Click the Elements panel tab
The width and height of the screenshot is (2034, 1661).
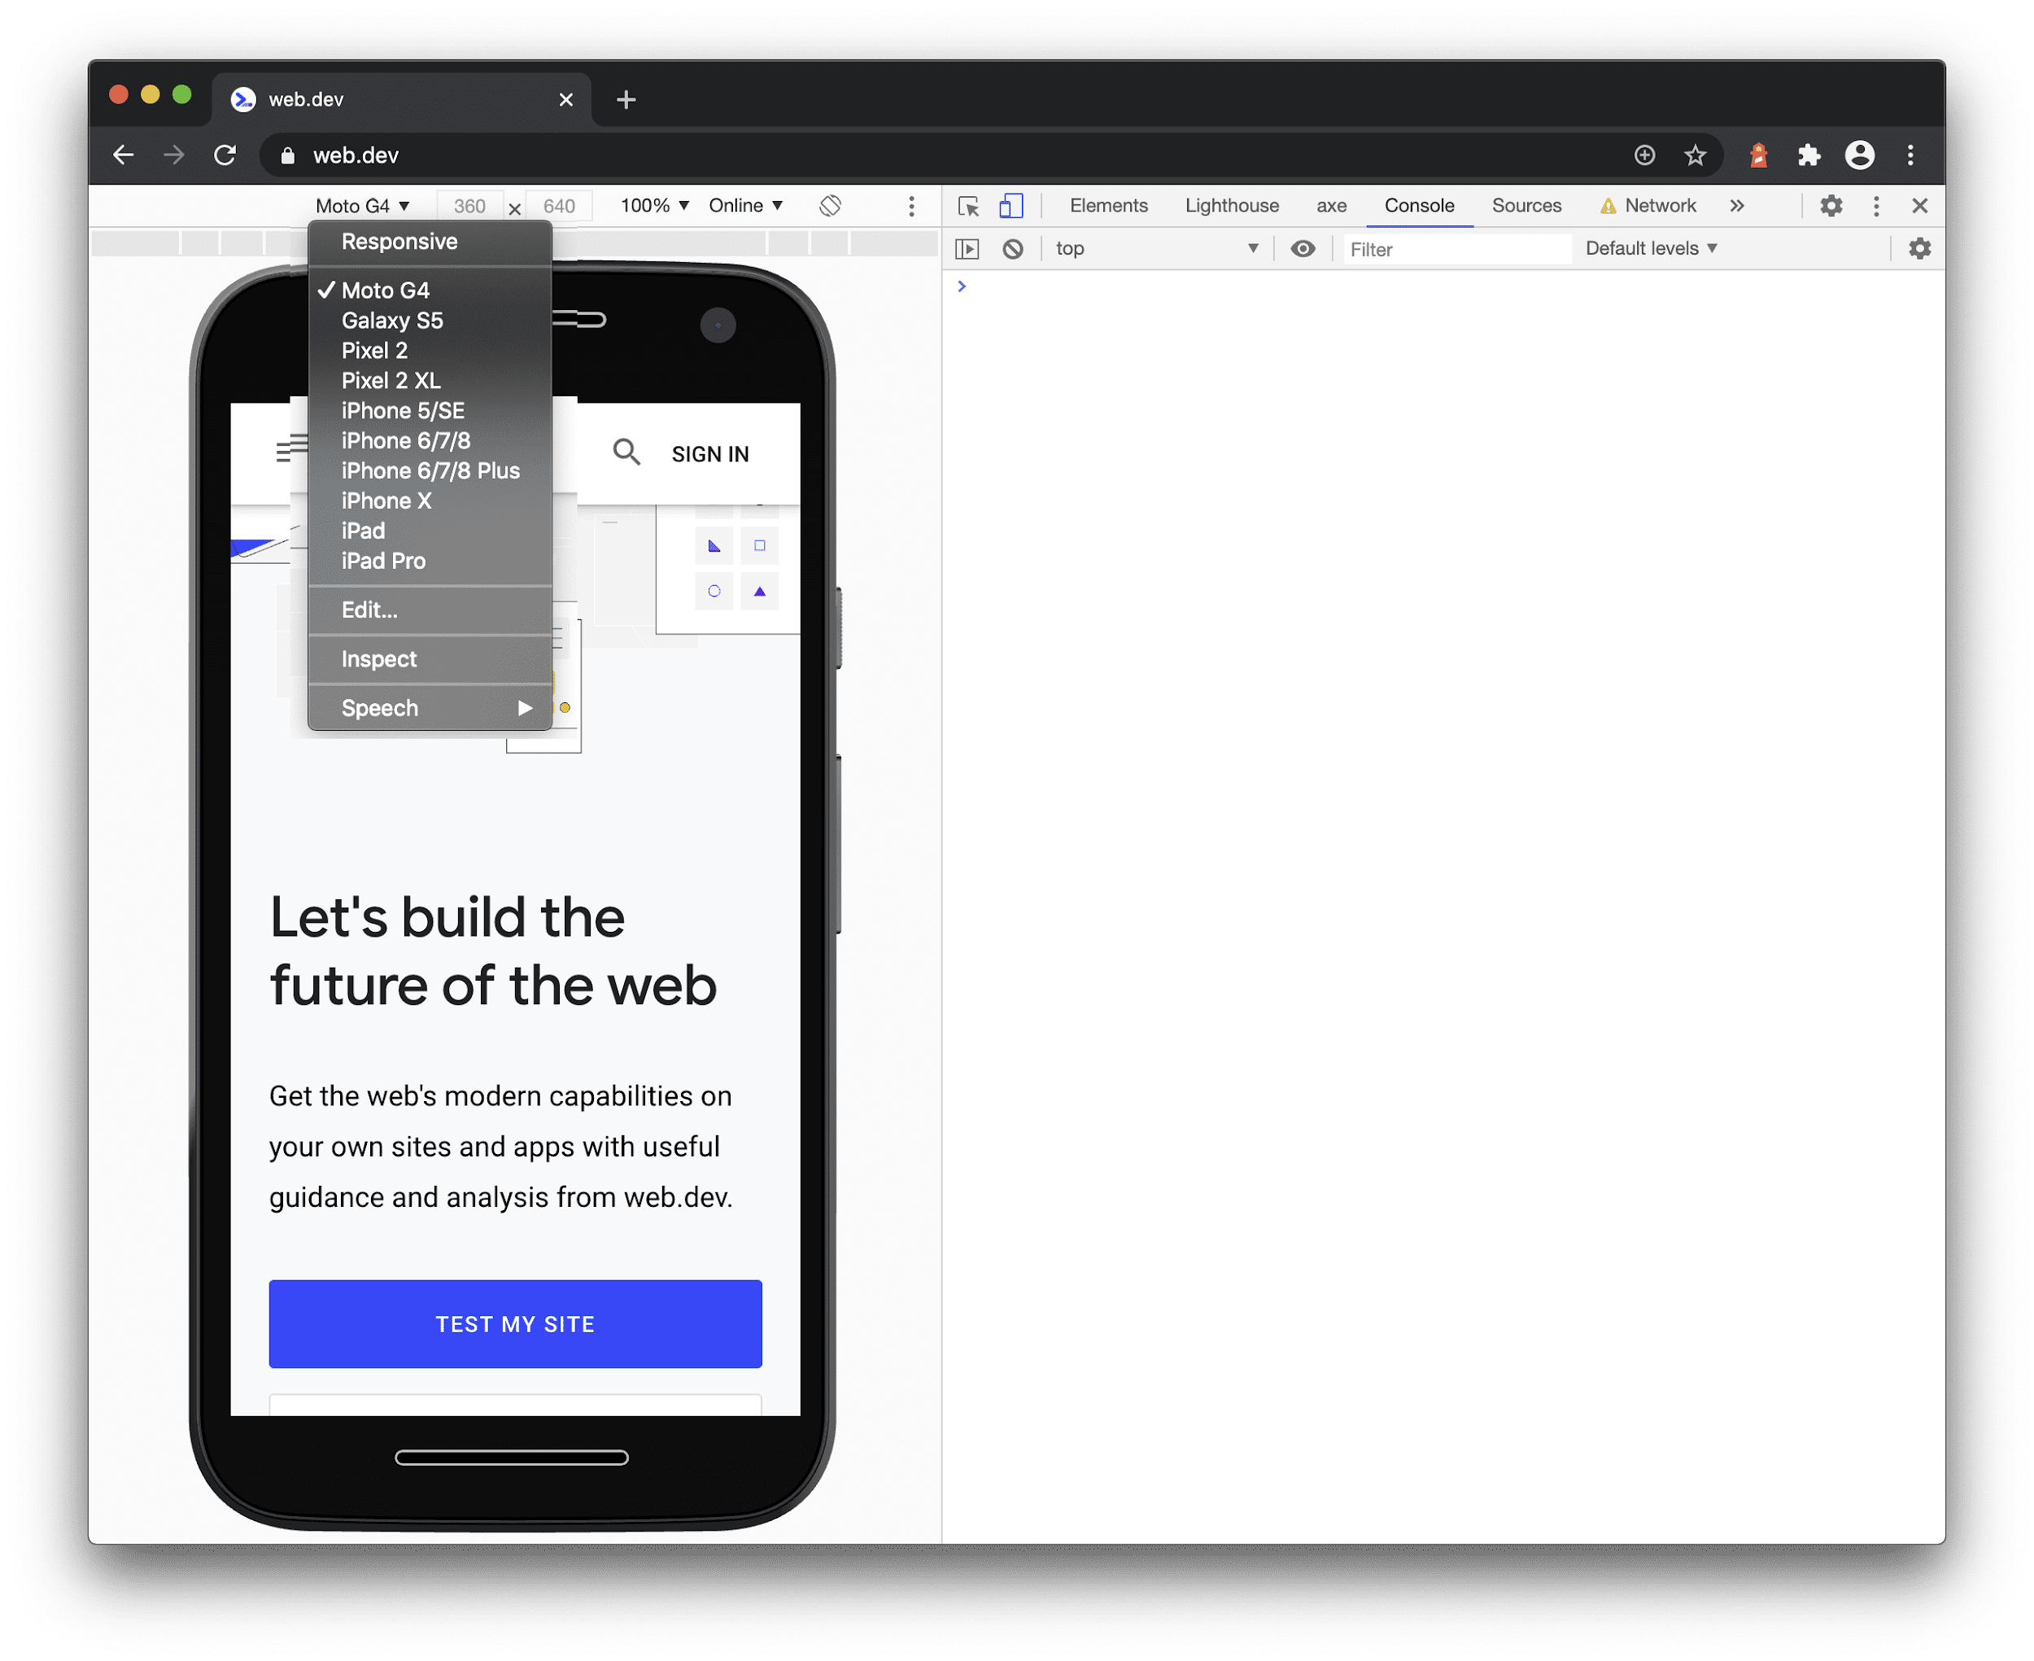(x=1108, y=206)
